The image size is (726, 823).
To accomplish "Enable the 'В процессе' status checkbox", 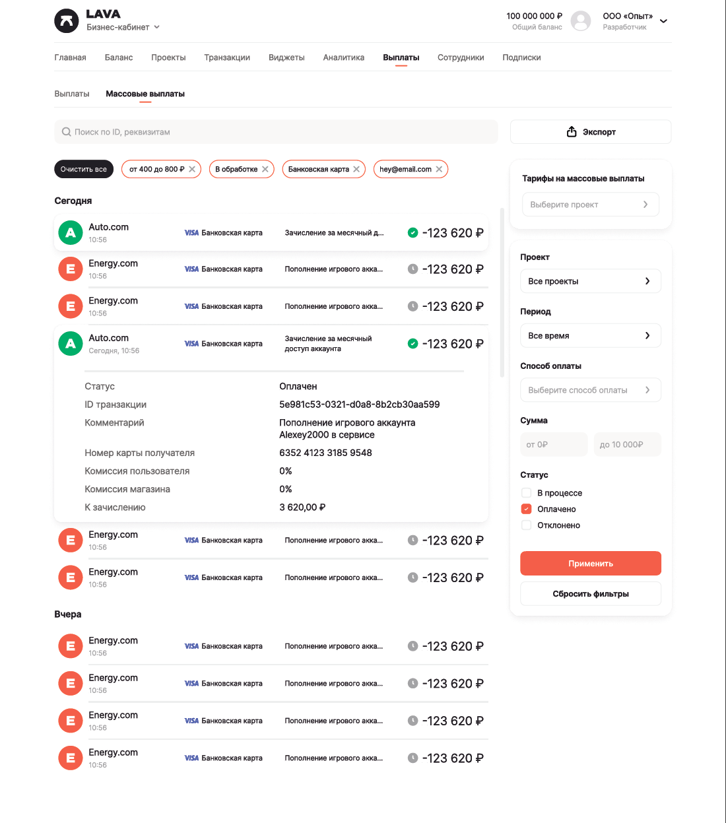I will tap(526, 493).
